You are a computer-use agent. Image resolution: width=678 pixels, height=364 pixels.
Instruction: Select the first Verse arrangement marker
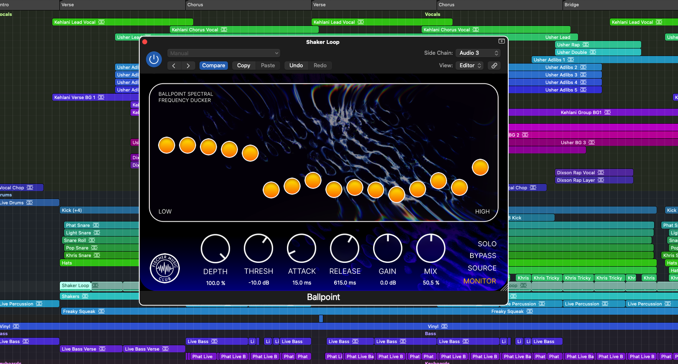[x=122, y=5]
